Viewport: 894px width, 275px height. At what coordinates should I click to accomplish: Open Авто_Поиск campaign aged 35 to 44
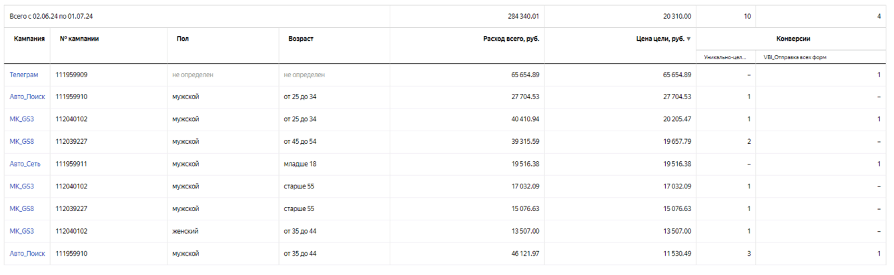[27, 254]
